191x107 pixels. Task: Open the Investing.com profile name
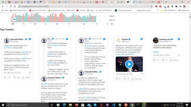165,39
